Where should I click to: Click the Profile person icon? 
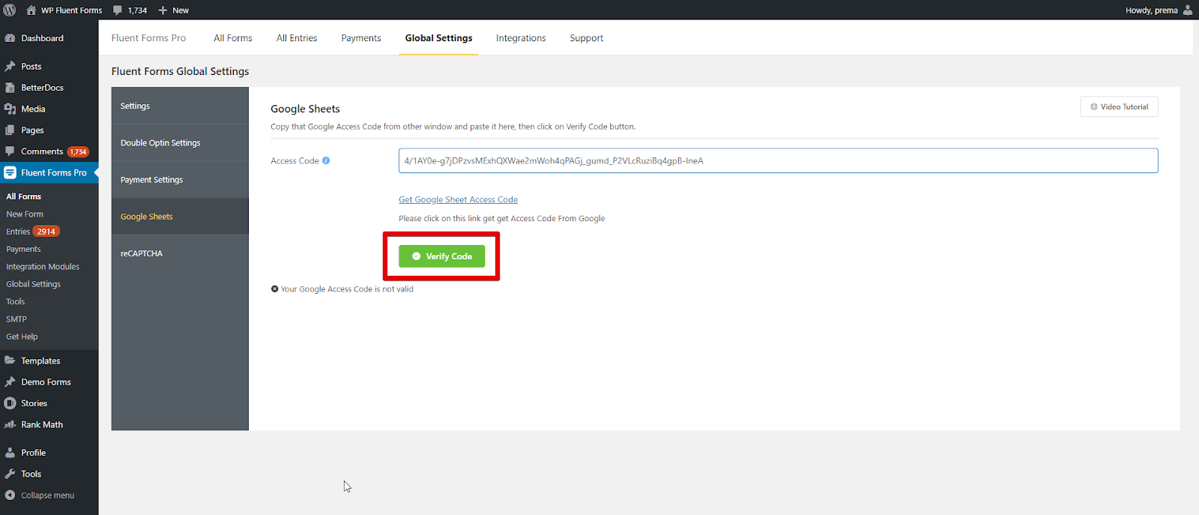click(10, 453)
